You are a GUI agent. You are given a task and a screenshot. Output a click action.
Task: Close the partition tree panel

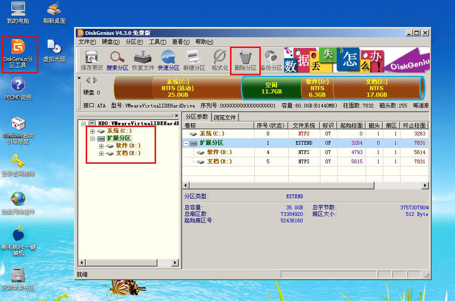[x=177, y=115]
